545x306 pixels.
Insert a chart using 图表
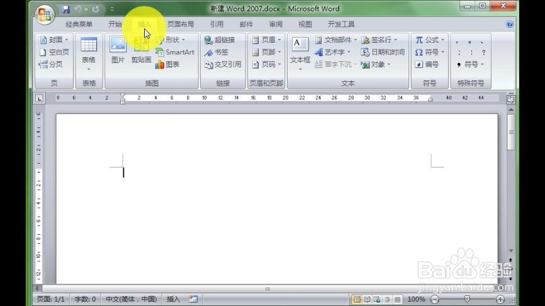click(x=167, y=64)
